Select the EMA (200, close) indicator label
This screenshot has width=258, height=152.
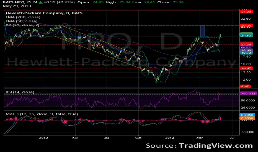(23, 17)
